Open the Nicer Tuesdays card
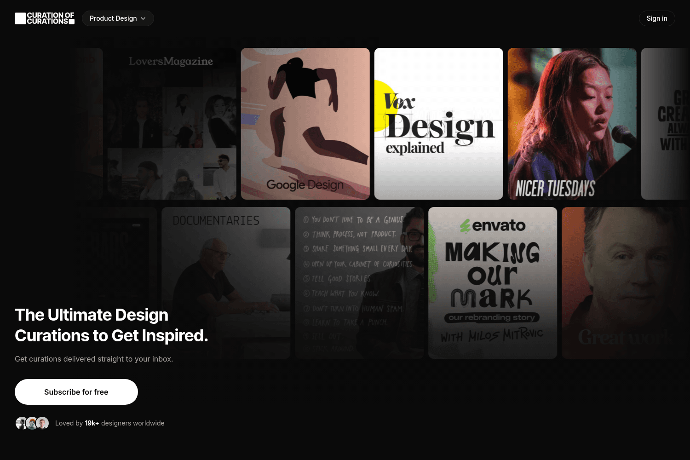Screen dimensions: 690x460 [x=572, y=124]
